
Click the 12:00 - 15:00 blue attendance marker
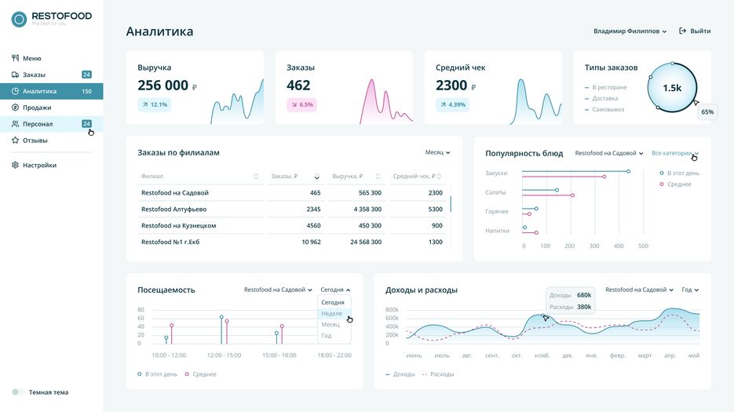click(x=221, y=317)
